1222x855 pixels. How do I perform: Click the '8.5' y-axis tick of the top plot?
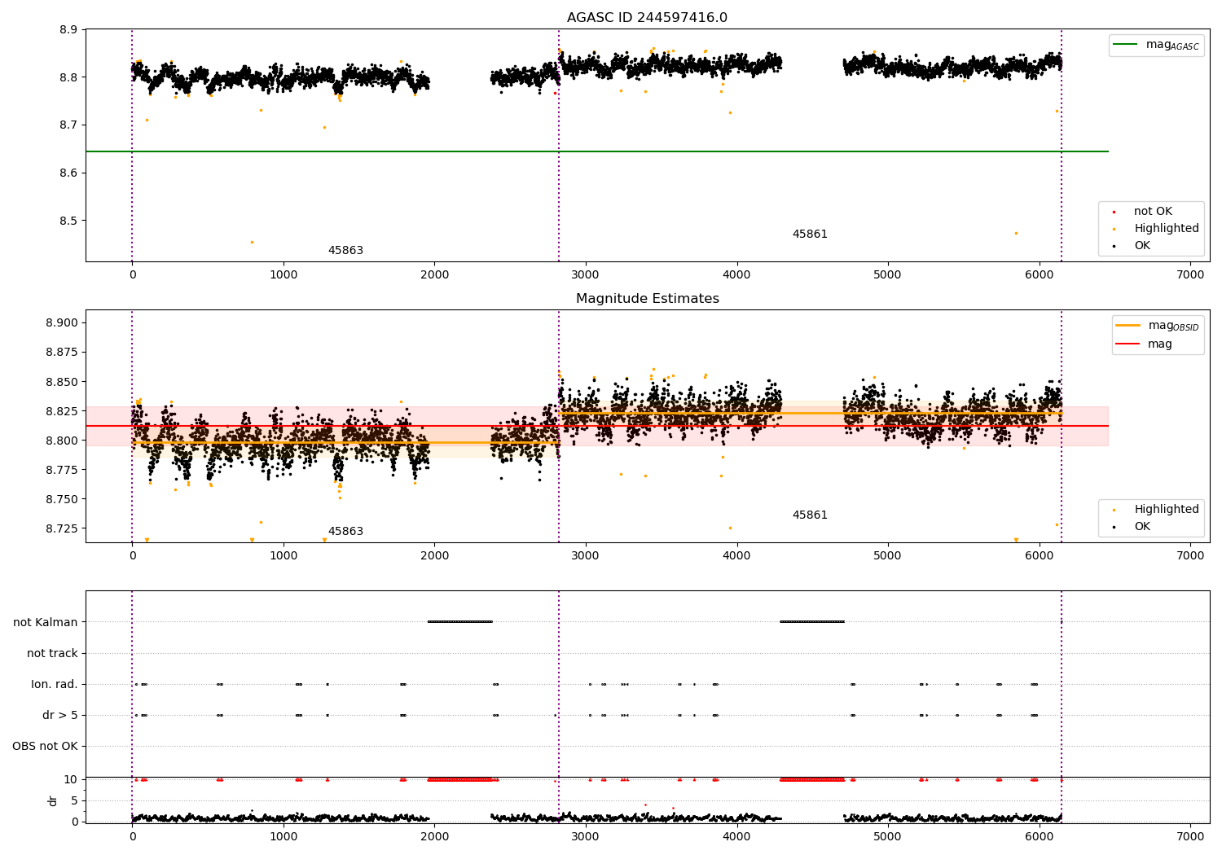click(x=69, y=221)
